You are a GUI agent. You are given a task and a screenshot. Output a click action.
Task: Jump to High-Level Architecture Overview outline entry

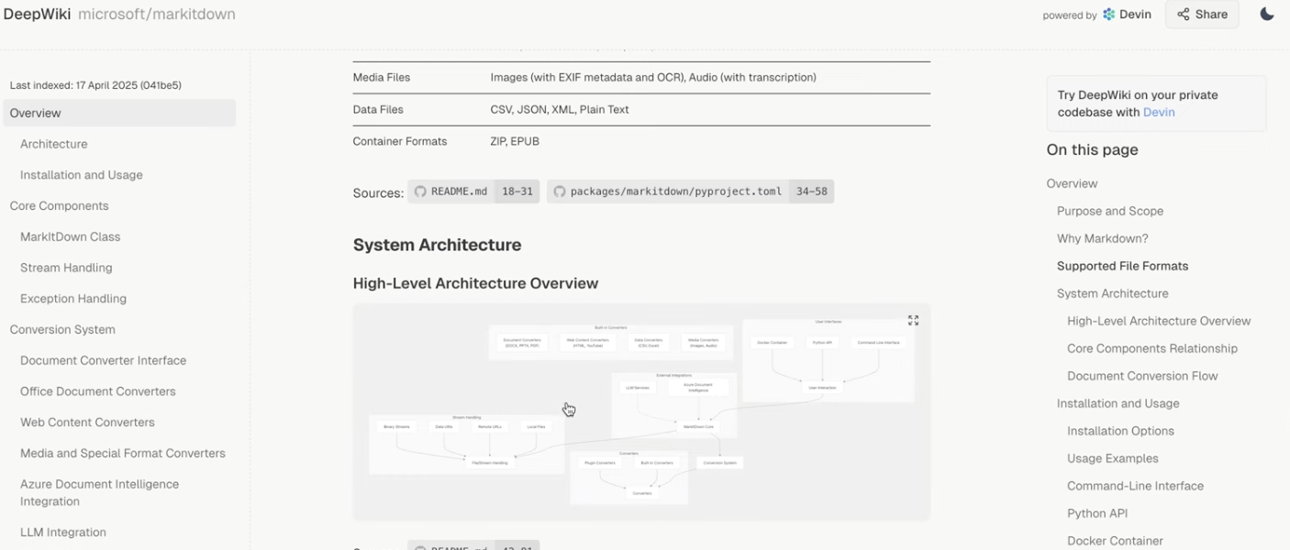(x=1159, y=321)
